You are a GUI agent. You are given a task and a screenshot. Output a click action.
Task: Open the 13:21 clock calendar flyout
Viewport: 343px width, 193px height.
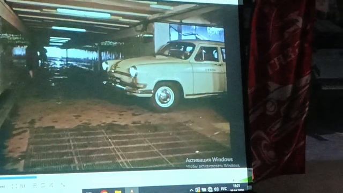[237, 188]
